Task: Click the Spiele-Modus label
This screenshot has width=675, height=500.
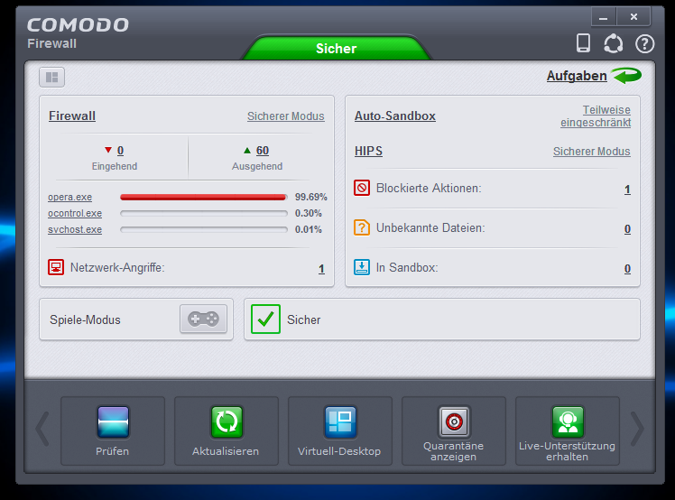Action: (85, 320)
